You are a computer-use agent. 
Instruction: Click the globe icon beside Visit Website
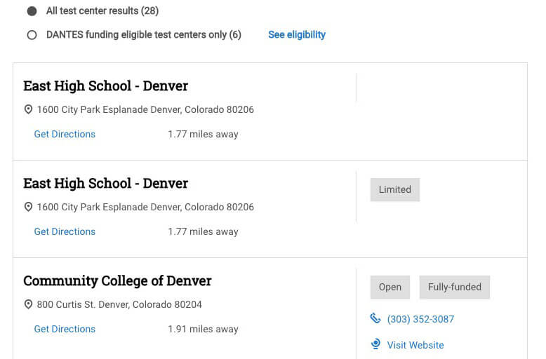coord(375,344)
